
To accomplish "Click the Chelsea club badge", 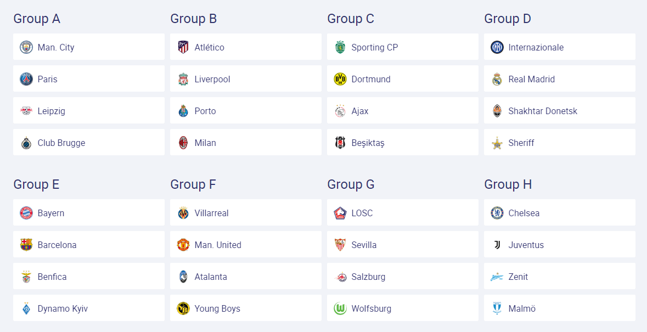I will 497,213.
